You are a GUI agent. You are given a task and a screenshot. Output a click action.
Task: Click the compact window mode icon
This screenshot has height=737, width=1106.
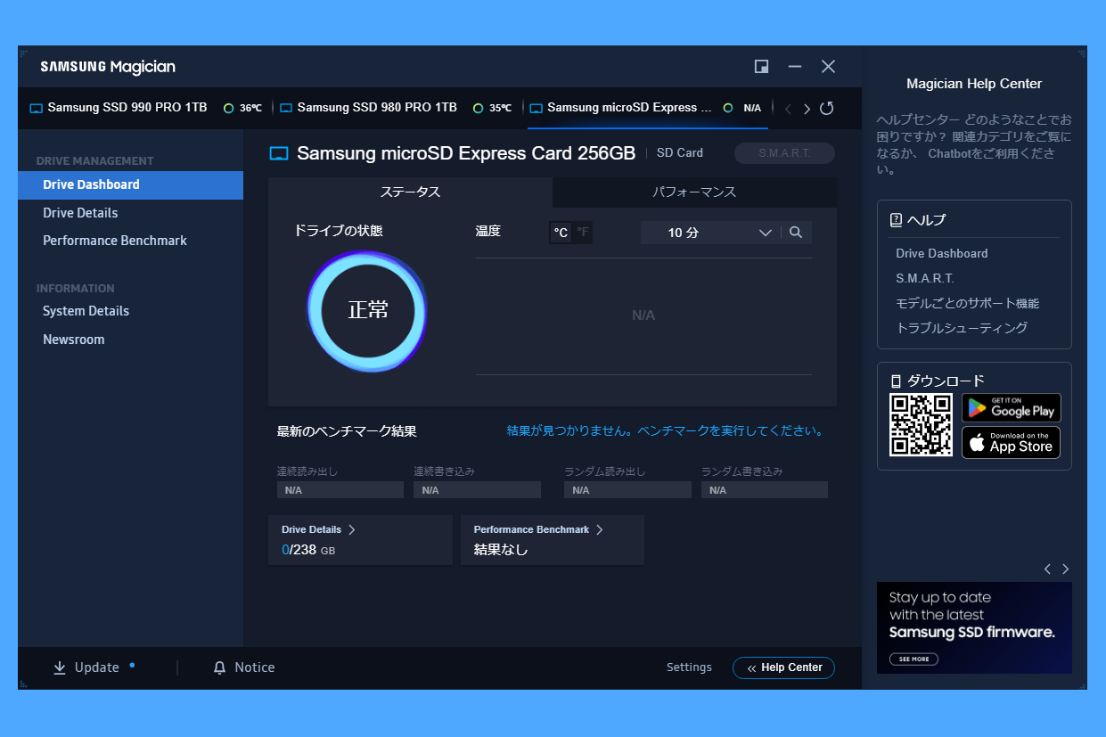click(761, 67)
